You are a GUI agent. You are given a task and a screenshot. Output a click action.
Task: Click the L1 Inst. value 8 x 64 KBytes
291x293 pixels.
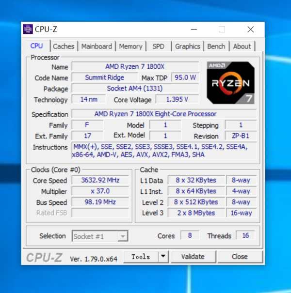coord(196,191)
